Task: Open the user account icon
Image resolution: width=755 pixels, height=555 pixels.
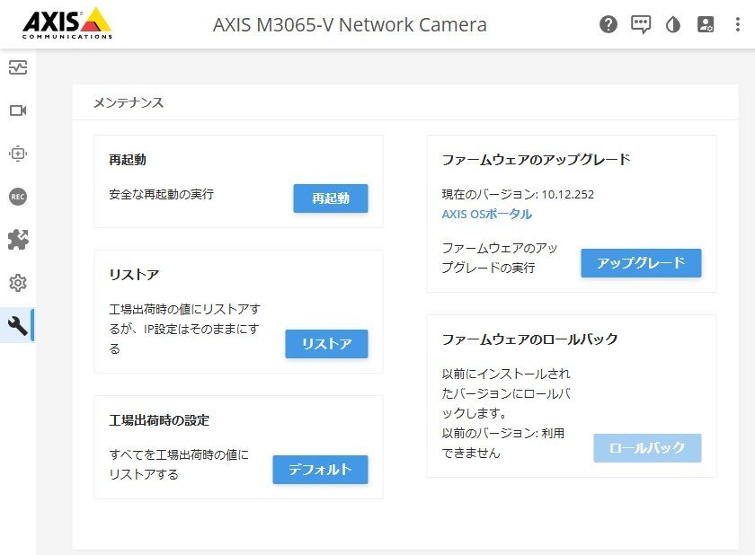Action: point(706,24)
